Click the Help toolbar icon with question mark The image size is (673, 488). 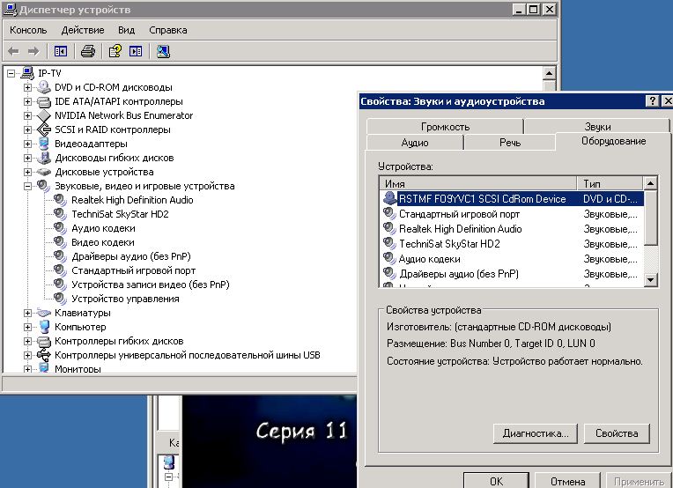(x=115, y=51)
